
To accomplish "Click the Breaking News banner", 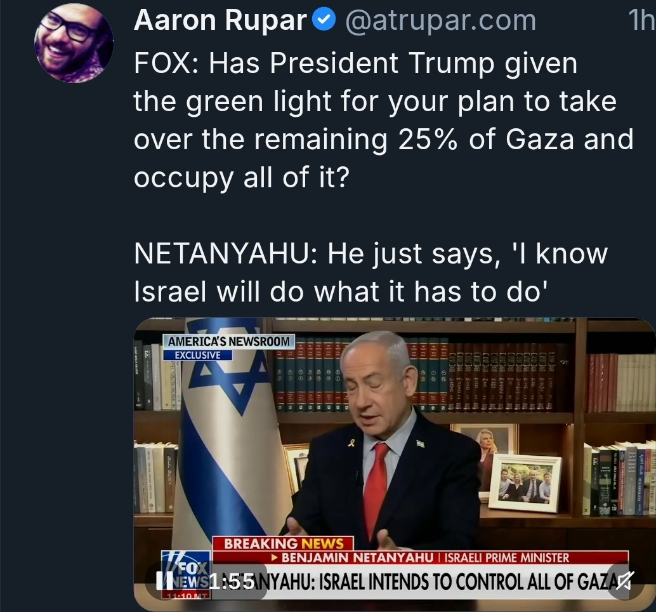I will [x=283, y=543].
